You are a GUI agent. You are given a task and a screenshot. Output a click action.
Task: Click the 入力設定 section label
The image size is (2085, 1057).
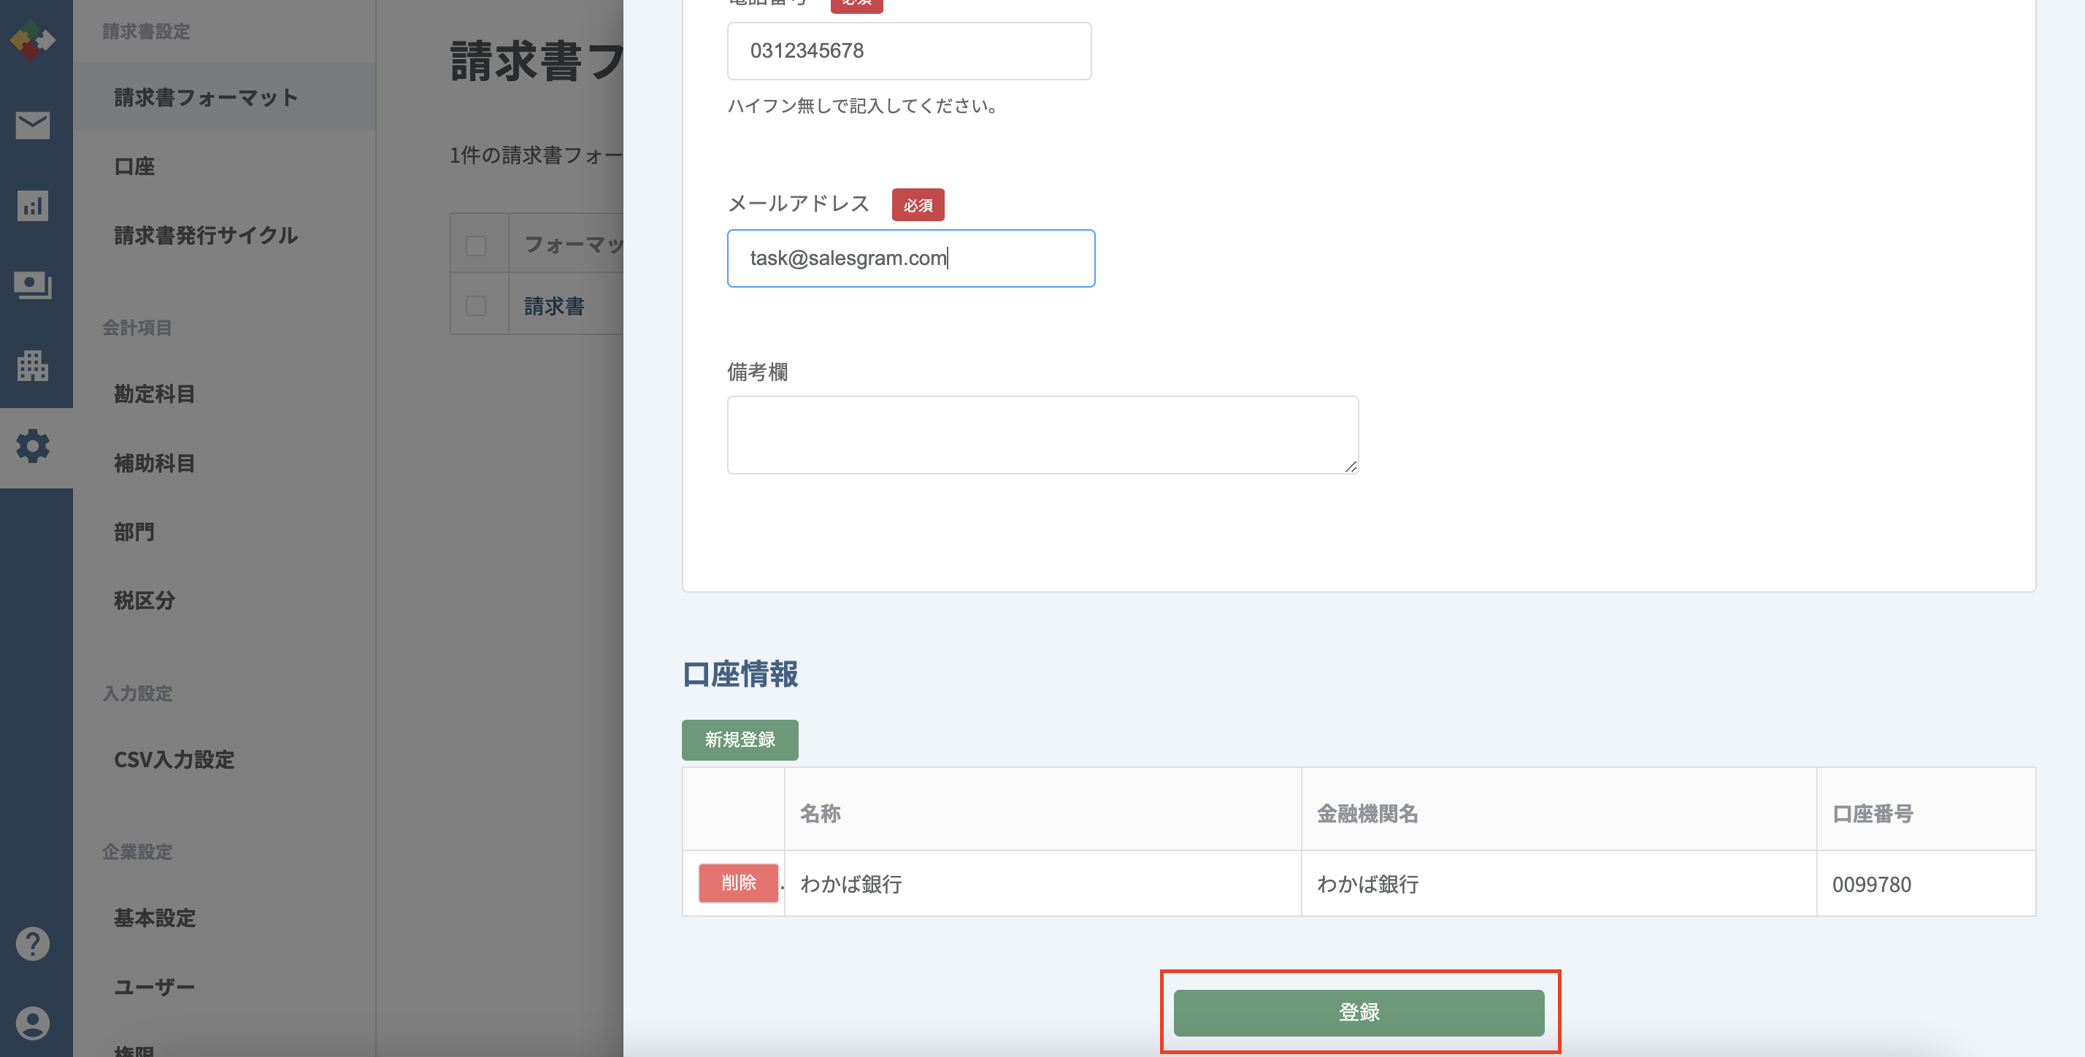point(137,693)
